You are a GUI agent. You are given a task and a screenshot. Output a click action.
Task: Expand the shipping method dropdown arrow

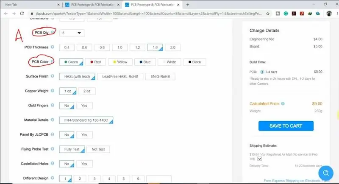point(259,159)
